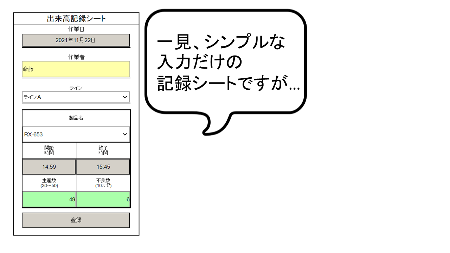Viewport: 450px width, 253px height.
Task: Click the 不良数 (10まで) label cell
Action: (103, 183)
